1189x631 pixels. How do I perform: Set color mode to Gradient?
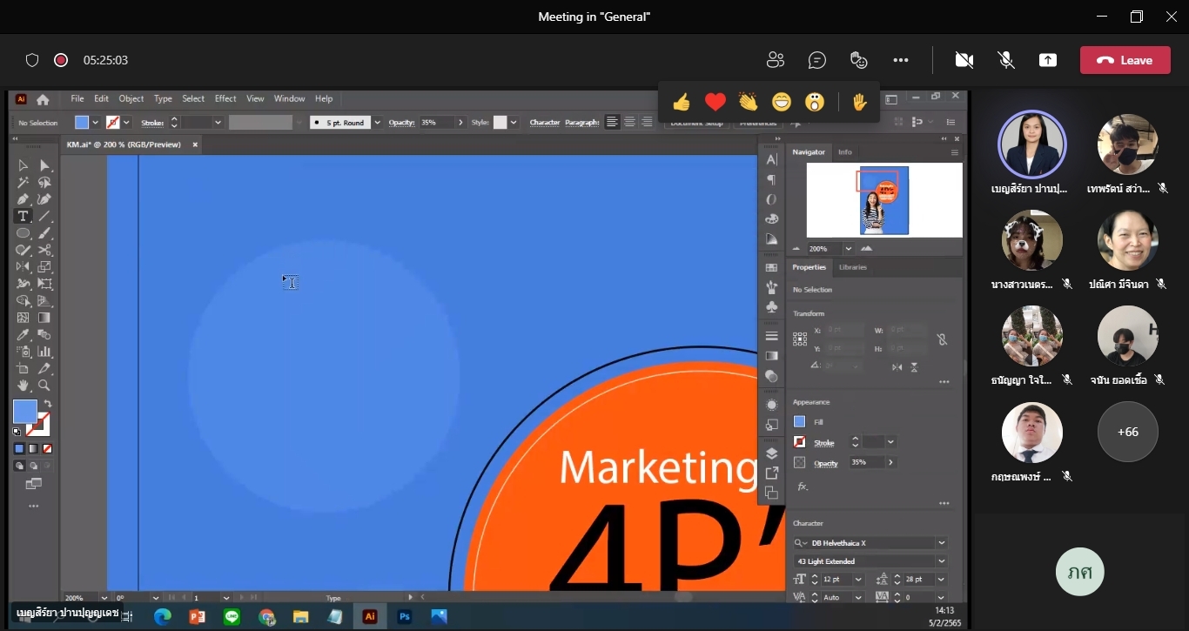(33, 449)
